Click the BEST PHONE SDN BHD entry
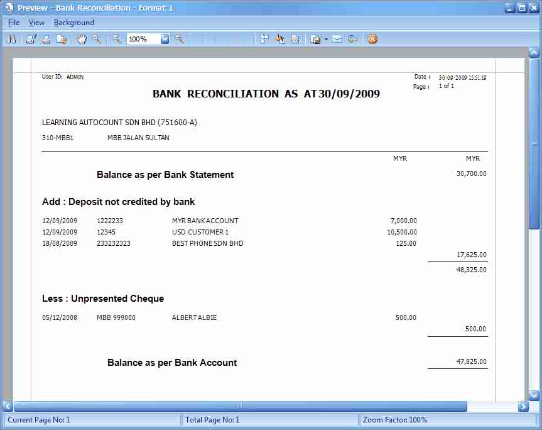The width and height of the screenshot is (542, 430). click(208, 243)
